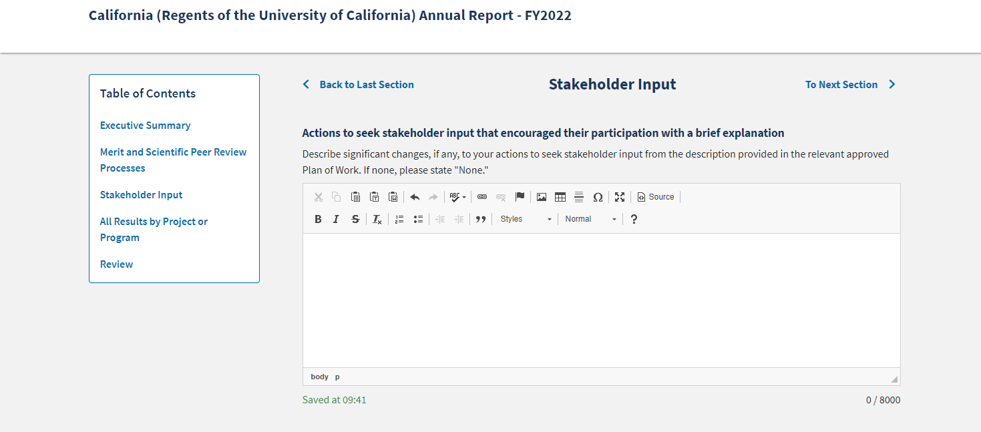
Task: Undo the last editor action
Action: (x=415, y=197)
